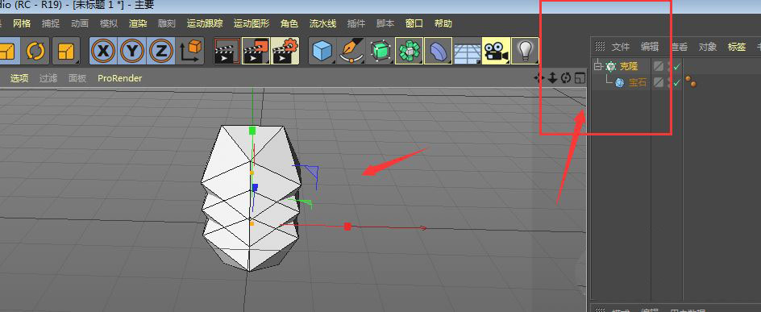Open the 动画 menu

click(80, 23)
